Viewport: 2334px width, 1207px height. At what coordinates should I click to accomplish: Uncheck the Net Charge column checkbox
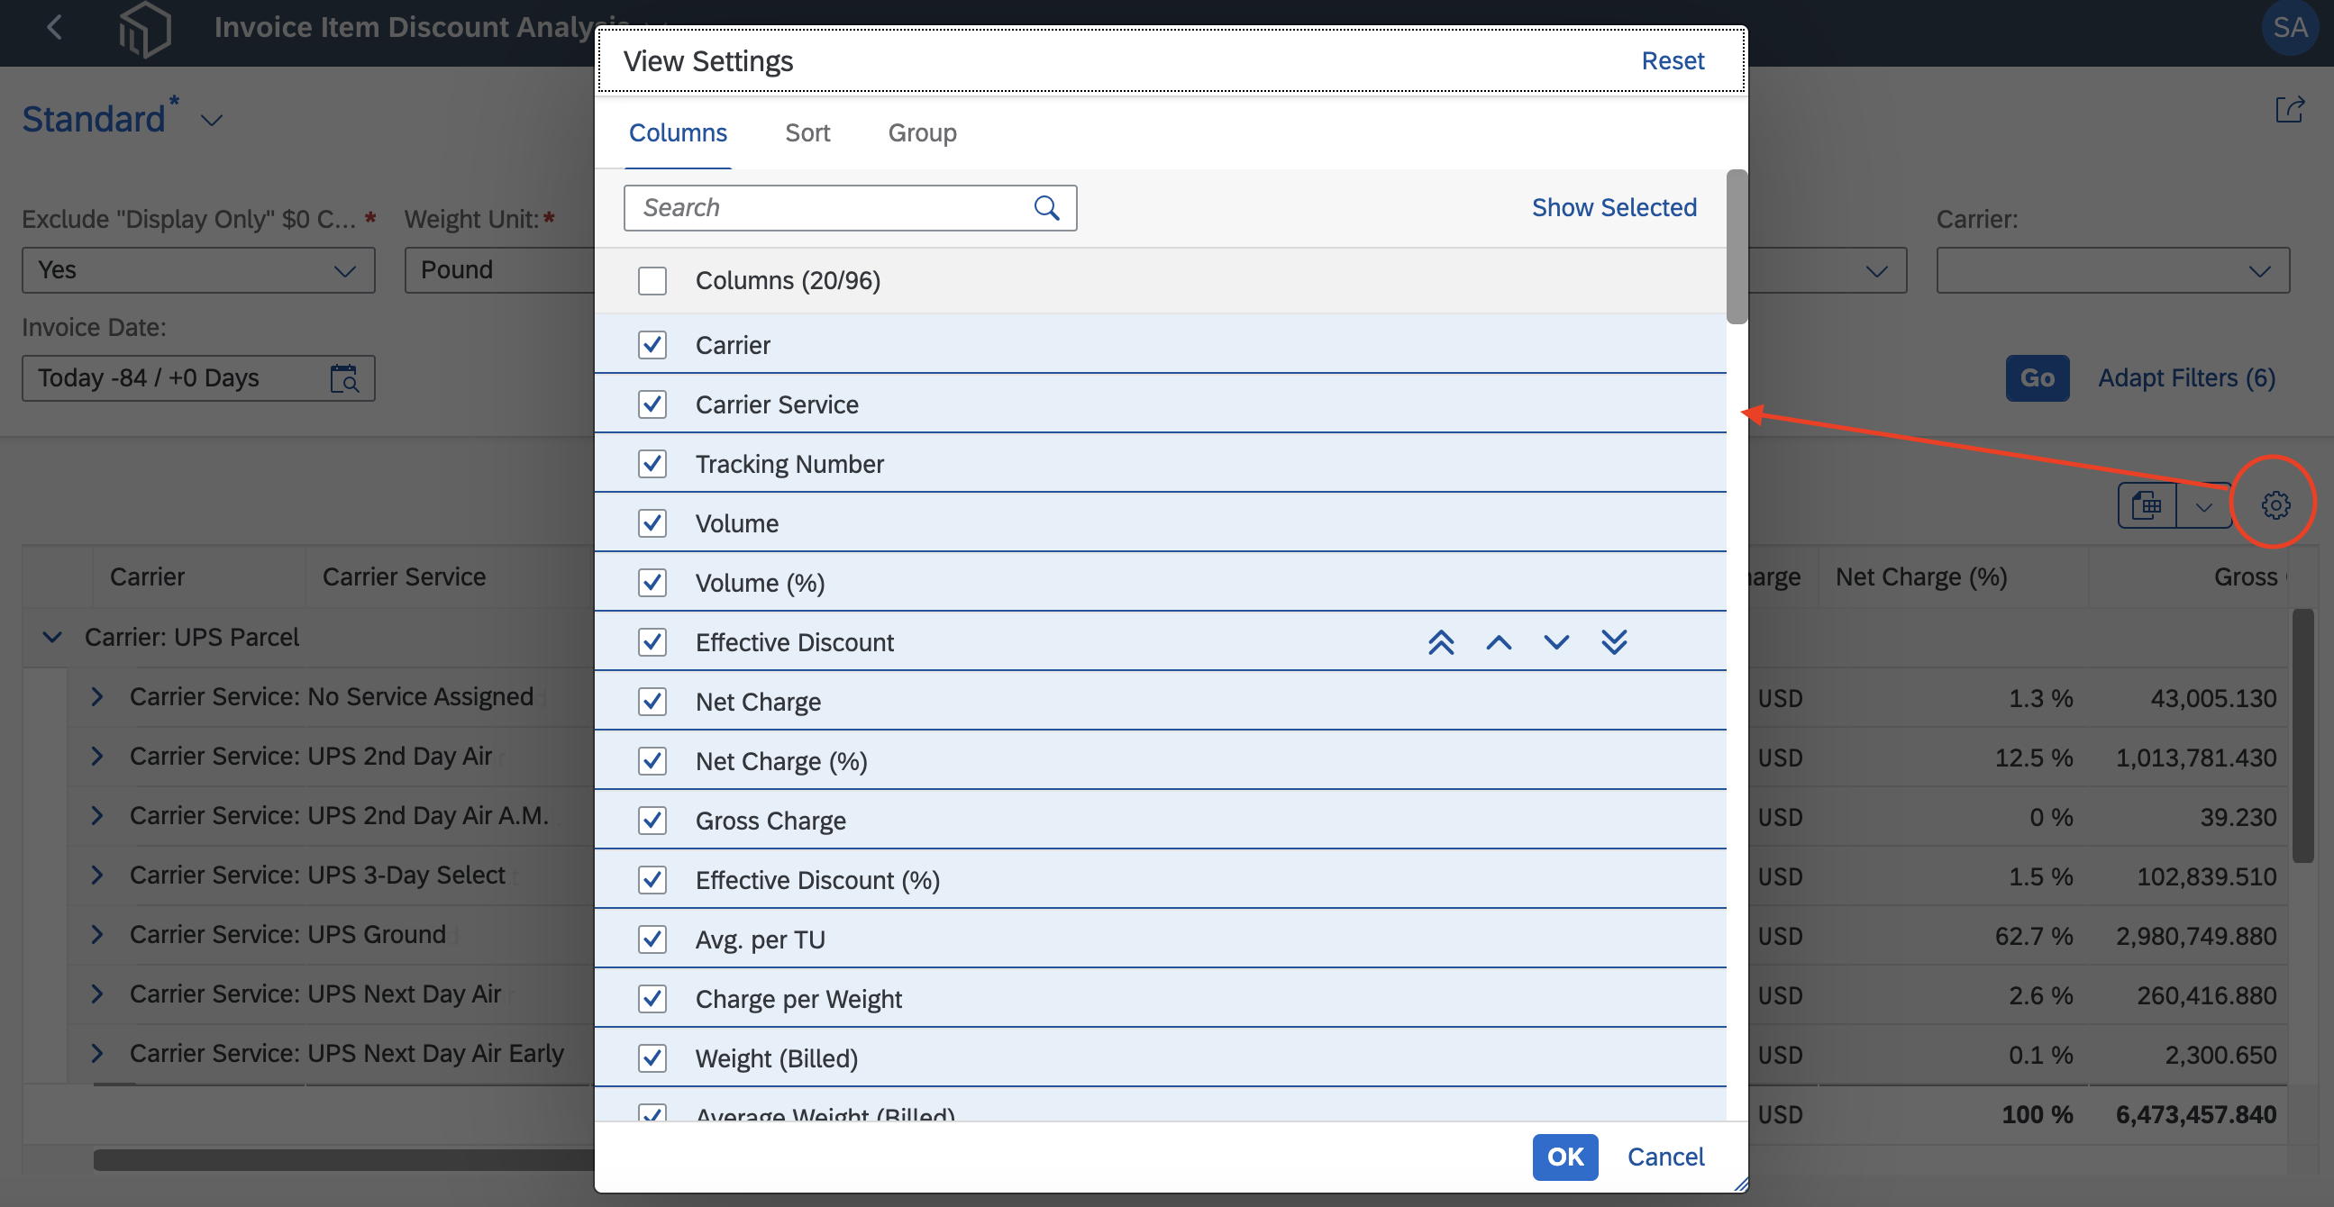pos(652,701)
